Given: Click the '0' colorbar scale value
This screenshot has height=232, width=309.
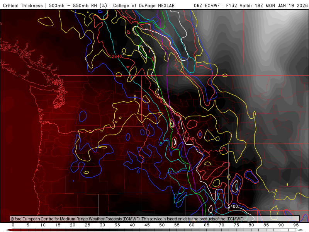Looking at the screenshot, I should 13,225.
